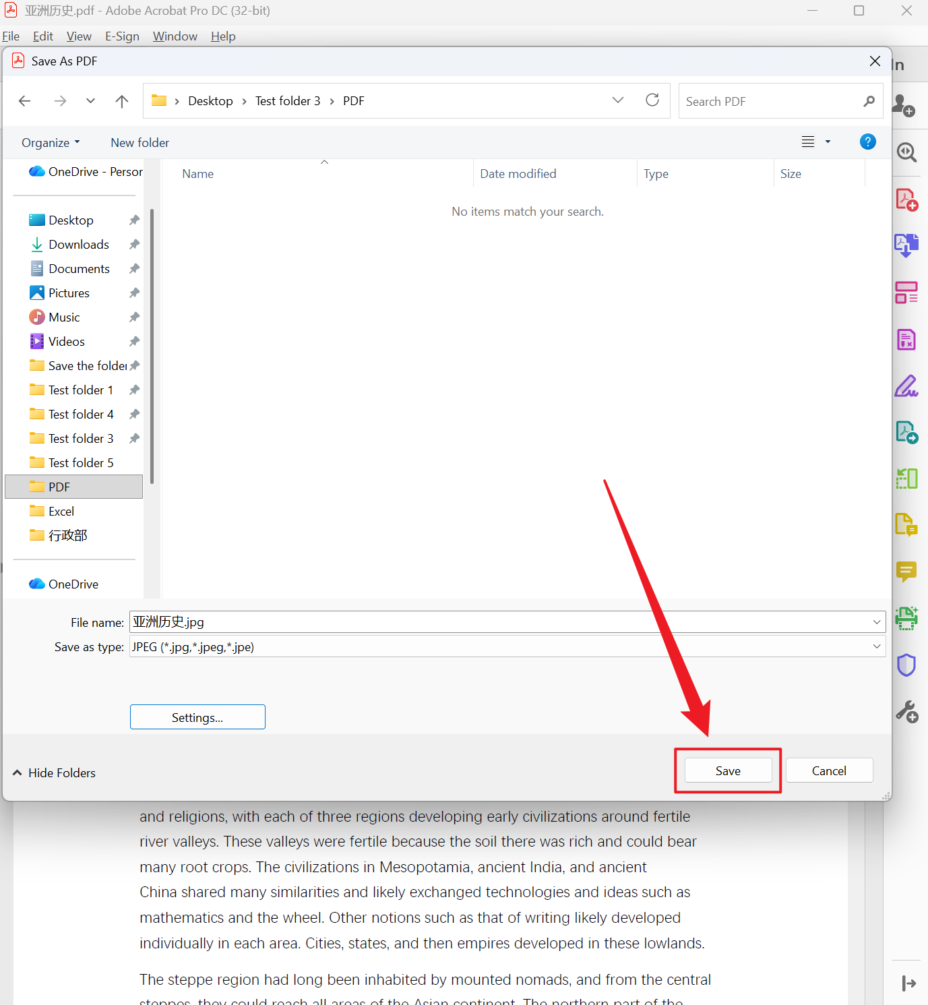The image size is (928, 1005).
Task: Collapse folders with Hide Folders
Action: tap(55, 773)
